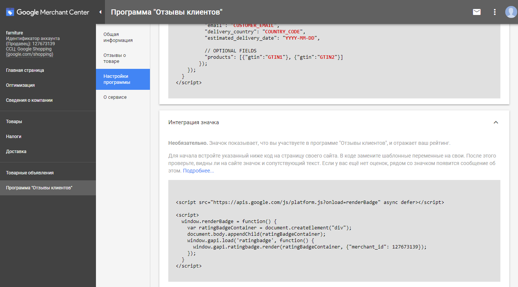The image size is (518, 287).
Task: Click the "Подробнее..." link
Action: [198, 171]
